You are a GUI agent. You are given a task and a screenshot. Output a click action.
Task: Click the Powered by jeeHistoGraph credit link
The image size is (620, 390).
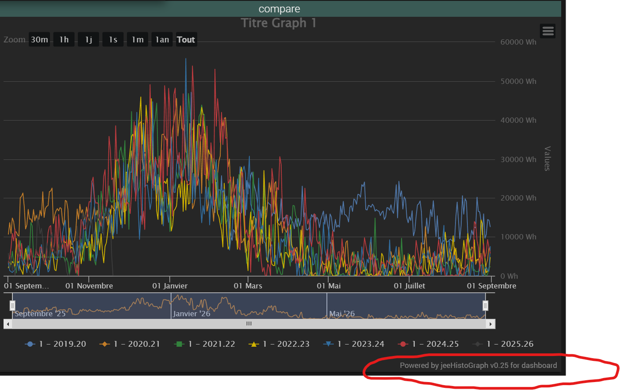(x=478, y=365)
